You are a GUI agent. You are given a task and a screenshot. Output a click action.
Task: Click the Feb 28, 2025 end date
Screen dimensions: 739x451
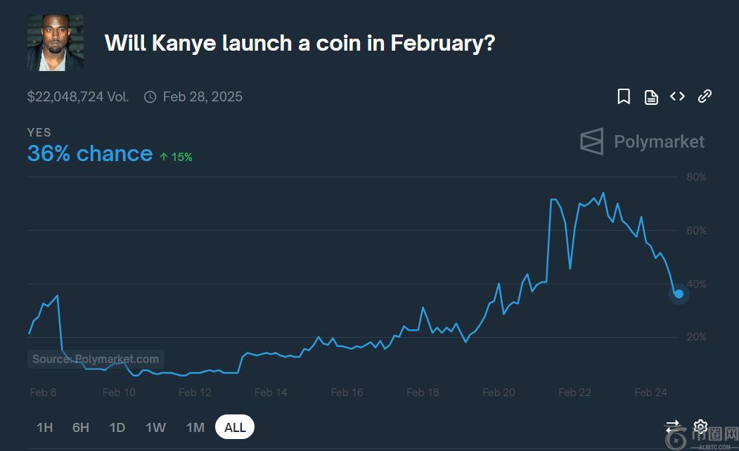click(x=203, y=97)
